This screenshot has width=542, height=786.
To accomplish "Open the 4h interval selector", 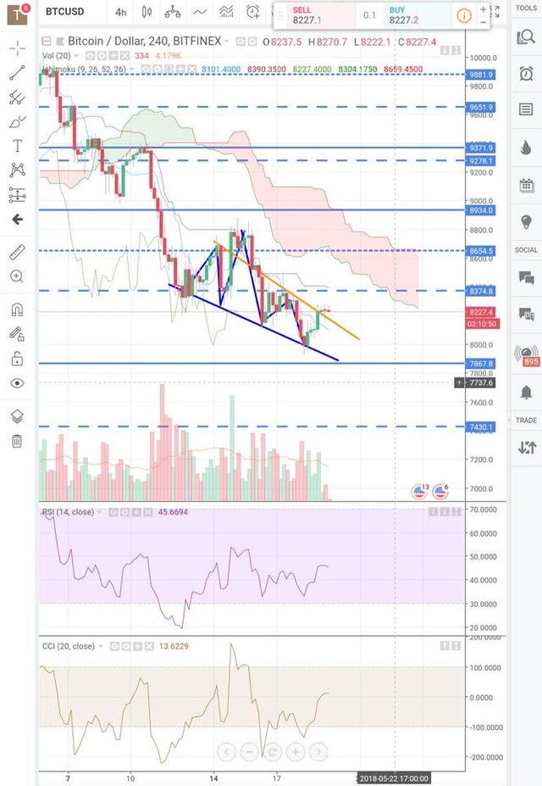I will click(x=120, y=12).
